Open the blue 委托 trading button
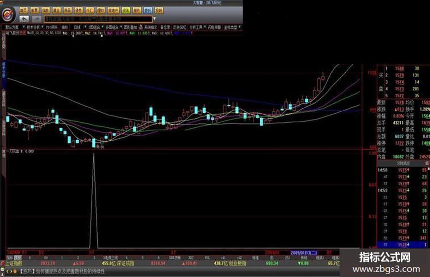 (148, 10)
